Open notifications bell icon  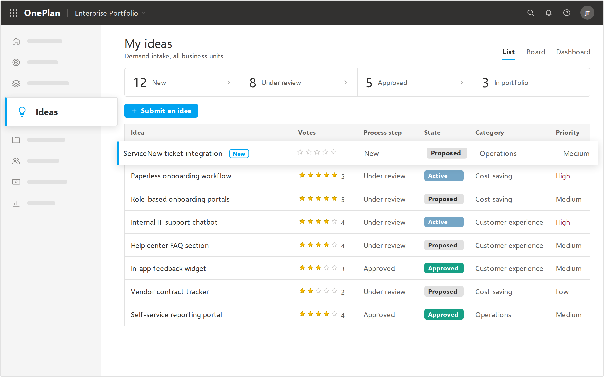549,13
